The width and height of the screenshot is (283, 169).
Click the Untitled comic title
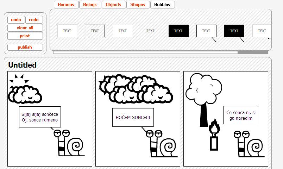click(22, 65)
